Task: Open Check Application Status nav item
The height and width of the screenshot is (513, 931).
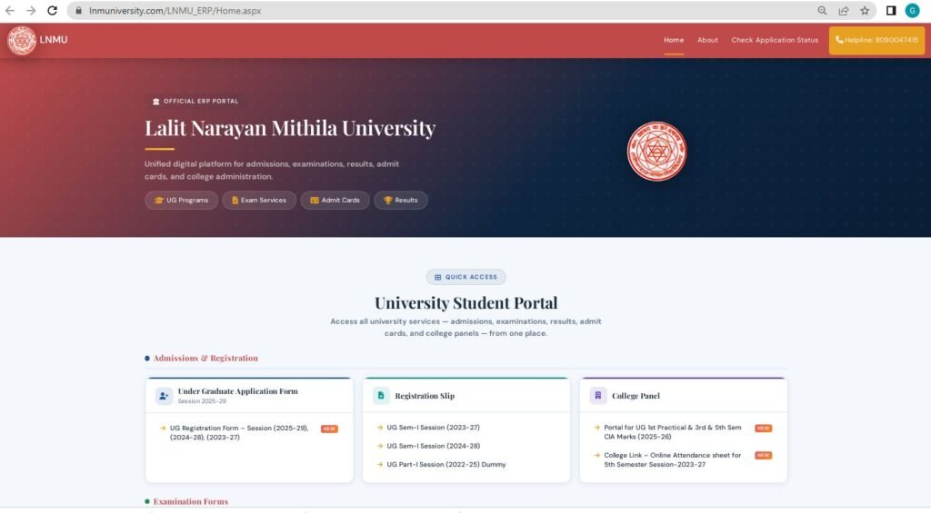Action: [775, 40]
